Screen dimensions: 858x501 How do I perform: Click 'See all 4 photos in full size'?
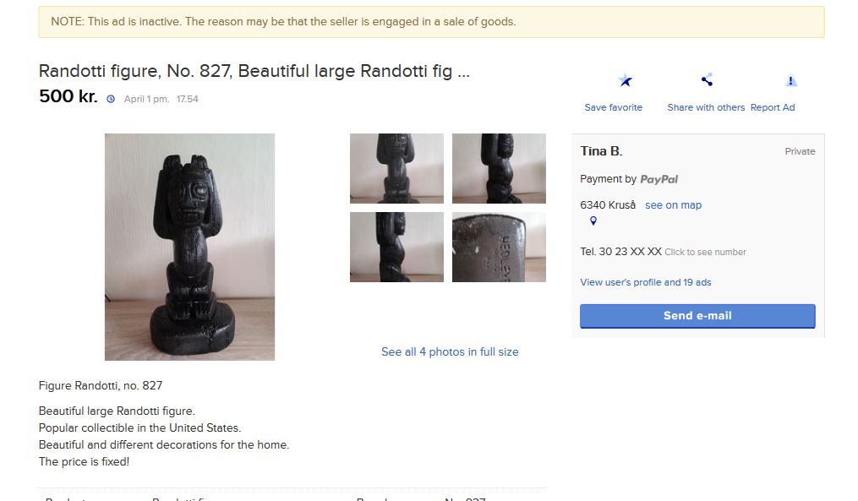pyautogui.click(x=450, y=351)
